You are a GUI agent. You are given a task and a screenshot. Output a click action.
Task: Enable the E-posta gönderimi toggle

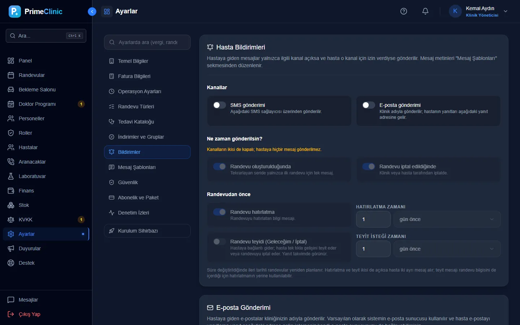(369, 105)
